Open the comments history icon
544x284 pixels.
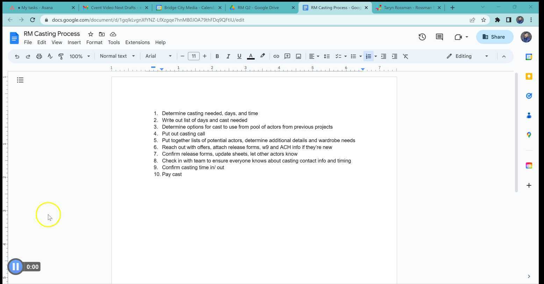(439, 37)
